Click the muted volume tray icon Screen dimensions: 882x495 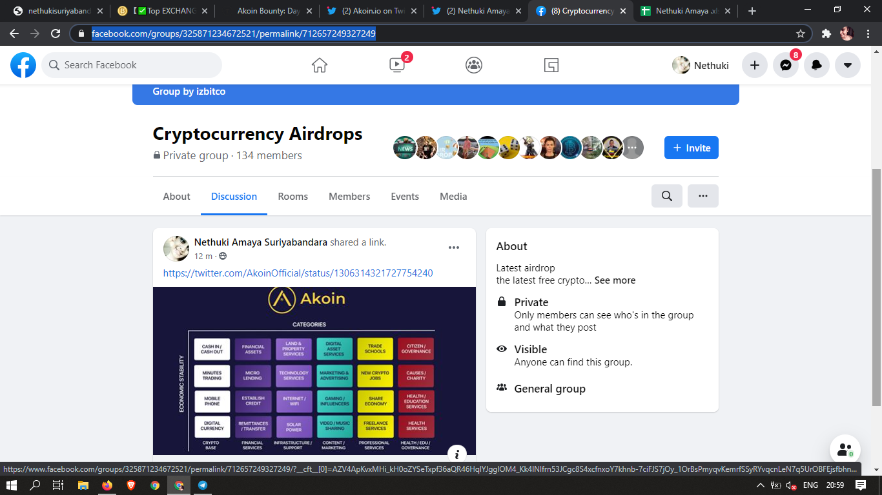(x=790, y=485)
